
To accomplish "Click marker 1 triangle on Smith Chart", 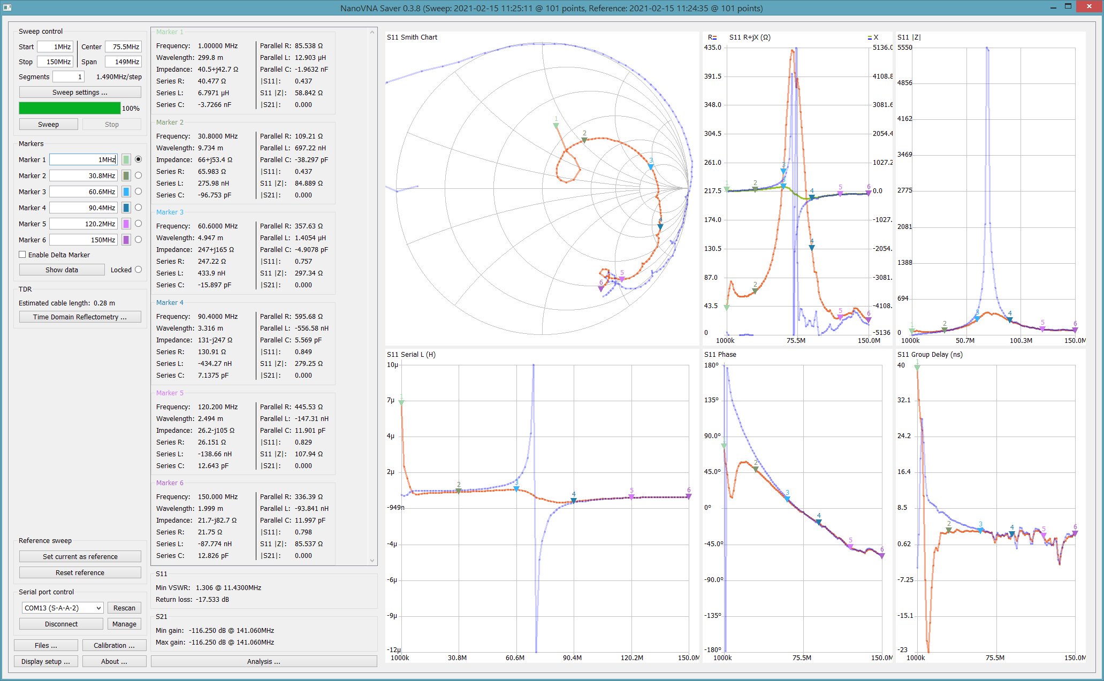I will (x=556, y=126).
